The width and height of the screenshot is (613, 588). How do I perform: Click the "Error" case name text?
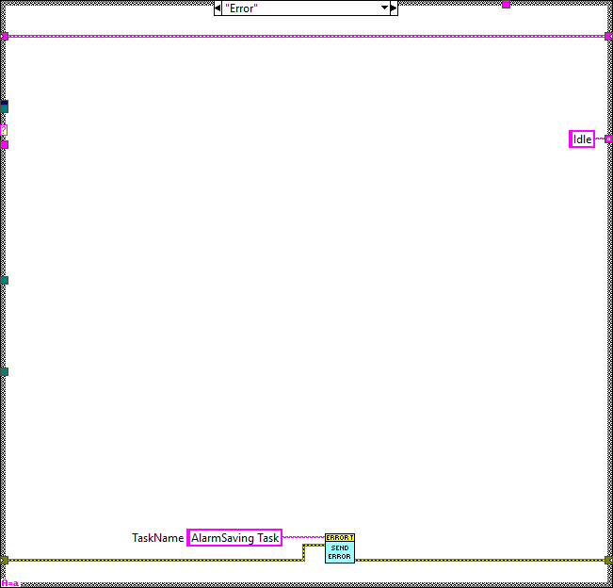click(x=241, y=8)
